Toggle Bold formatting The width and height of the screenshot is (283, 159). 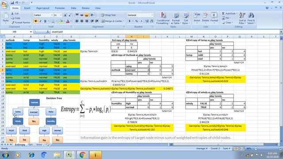tap(35, 21)
